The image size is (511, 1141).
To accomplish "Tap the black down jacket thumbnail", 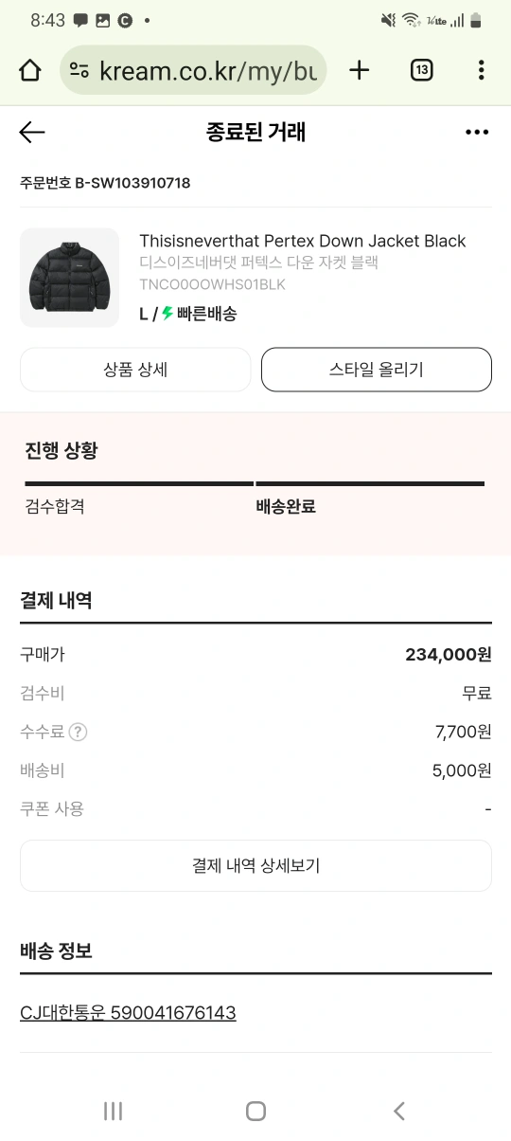I will click(70, 278).
